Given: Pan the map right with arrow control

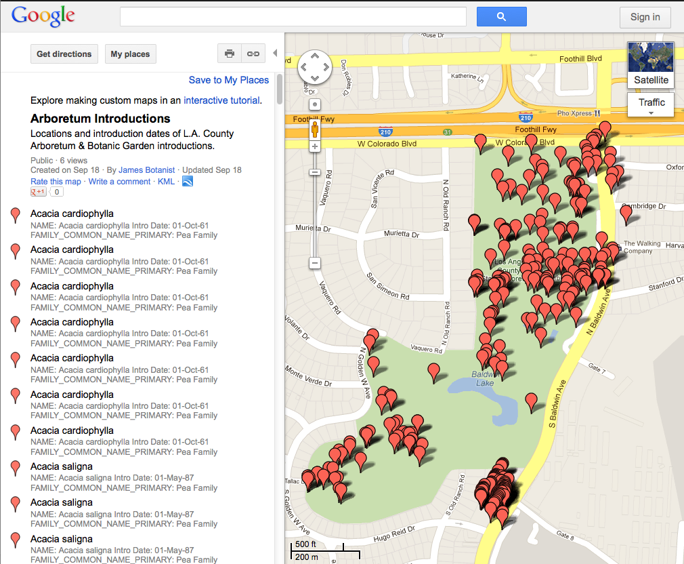Looking at the screenshot, I should coord(326,68).
